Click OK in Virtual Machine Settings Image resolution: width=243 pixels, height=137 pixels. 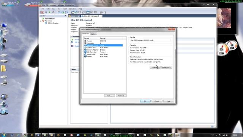145,101
